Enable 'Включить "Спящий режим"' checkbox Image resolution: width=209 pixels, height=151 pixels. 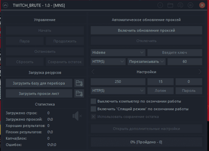click(x=93, y=109)
